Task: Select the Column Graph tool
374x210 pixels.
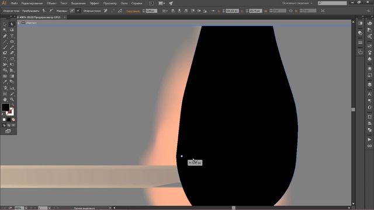Action: [x=12, y=88]
